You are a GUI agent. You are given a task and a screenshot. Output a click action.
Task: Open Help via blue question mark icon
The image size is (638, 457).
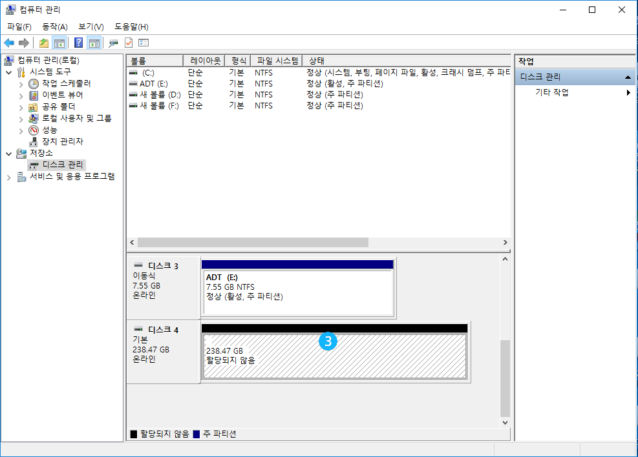pos(78,43)
